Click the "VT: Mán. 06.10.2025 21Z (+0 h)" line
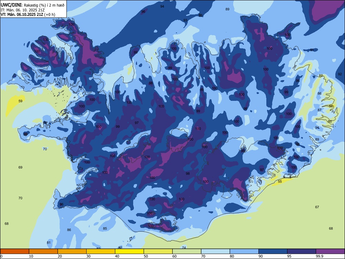 pyautogui.click(x=28, y=15)
